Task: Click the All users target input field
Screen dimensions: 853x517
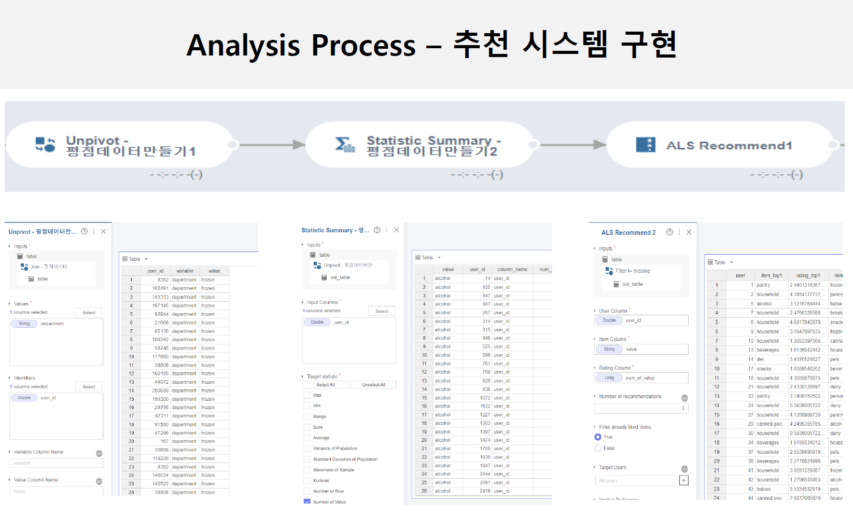Action: tap(636, 481)
